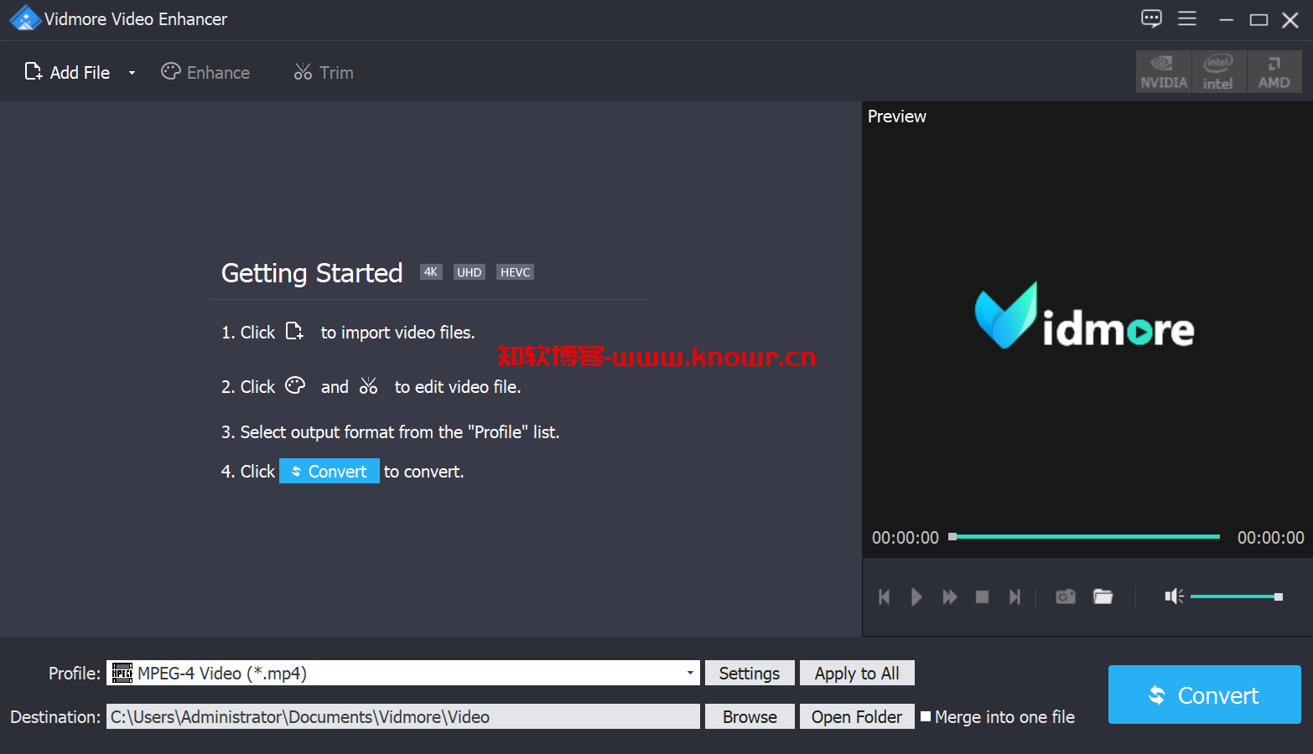Adjust the volume slider

tap(1237, 596)
